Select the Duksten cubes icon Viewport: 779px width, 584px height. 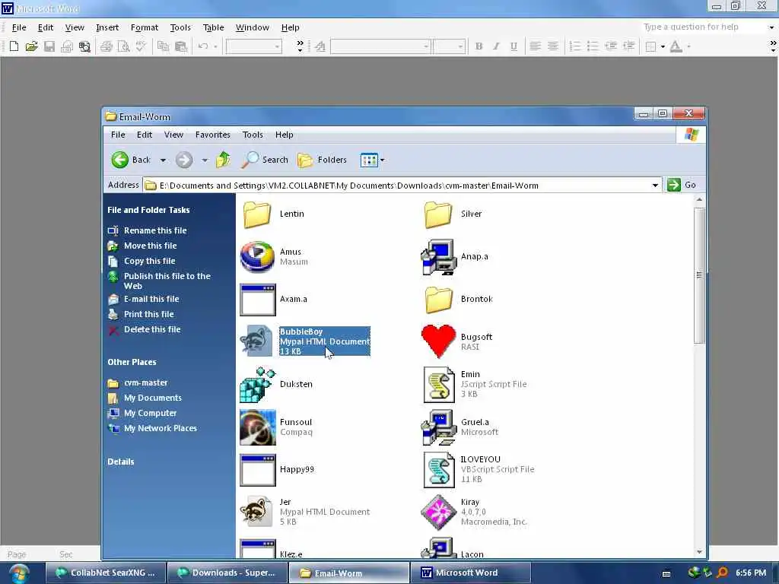pyautogui.click(x=257, y=385)
